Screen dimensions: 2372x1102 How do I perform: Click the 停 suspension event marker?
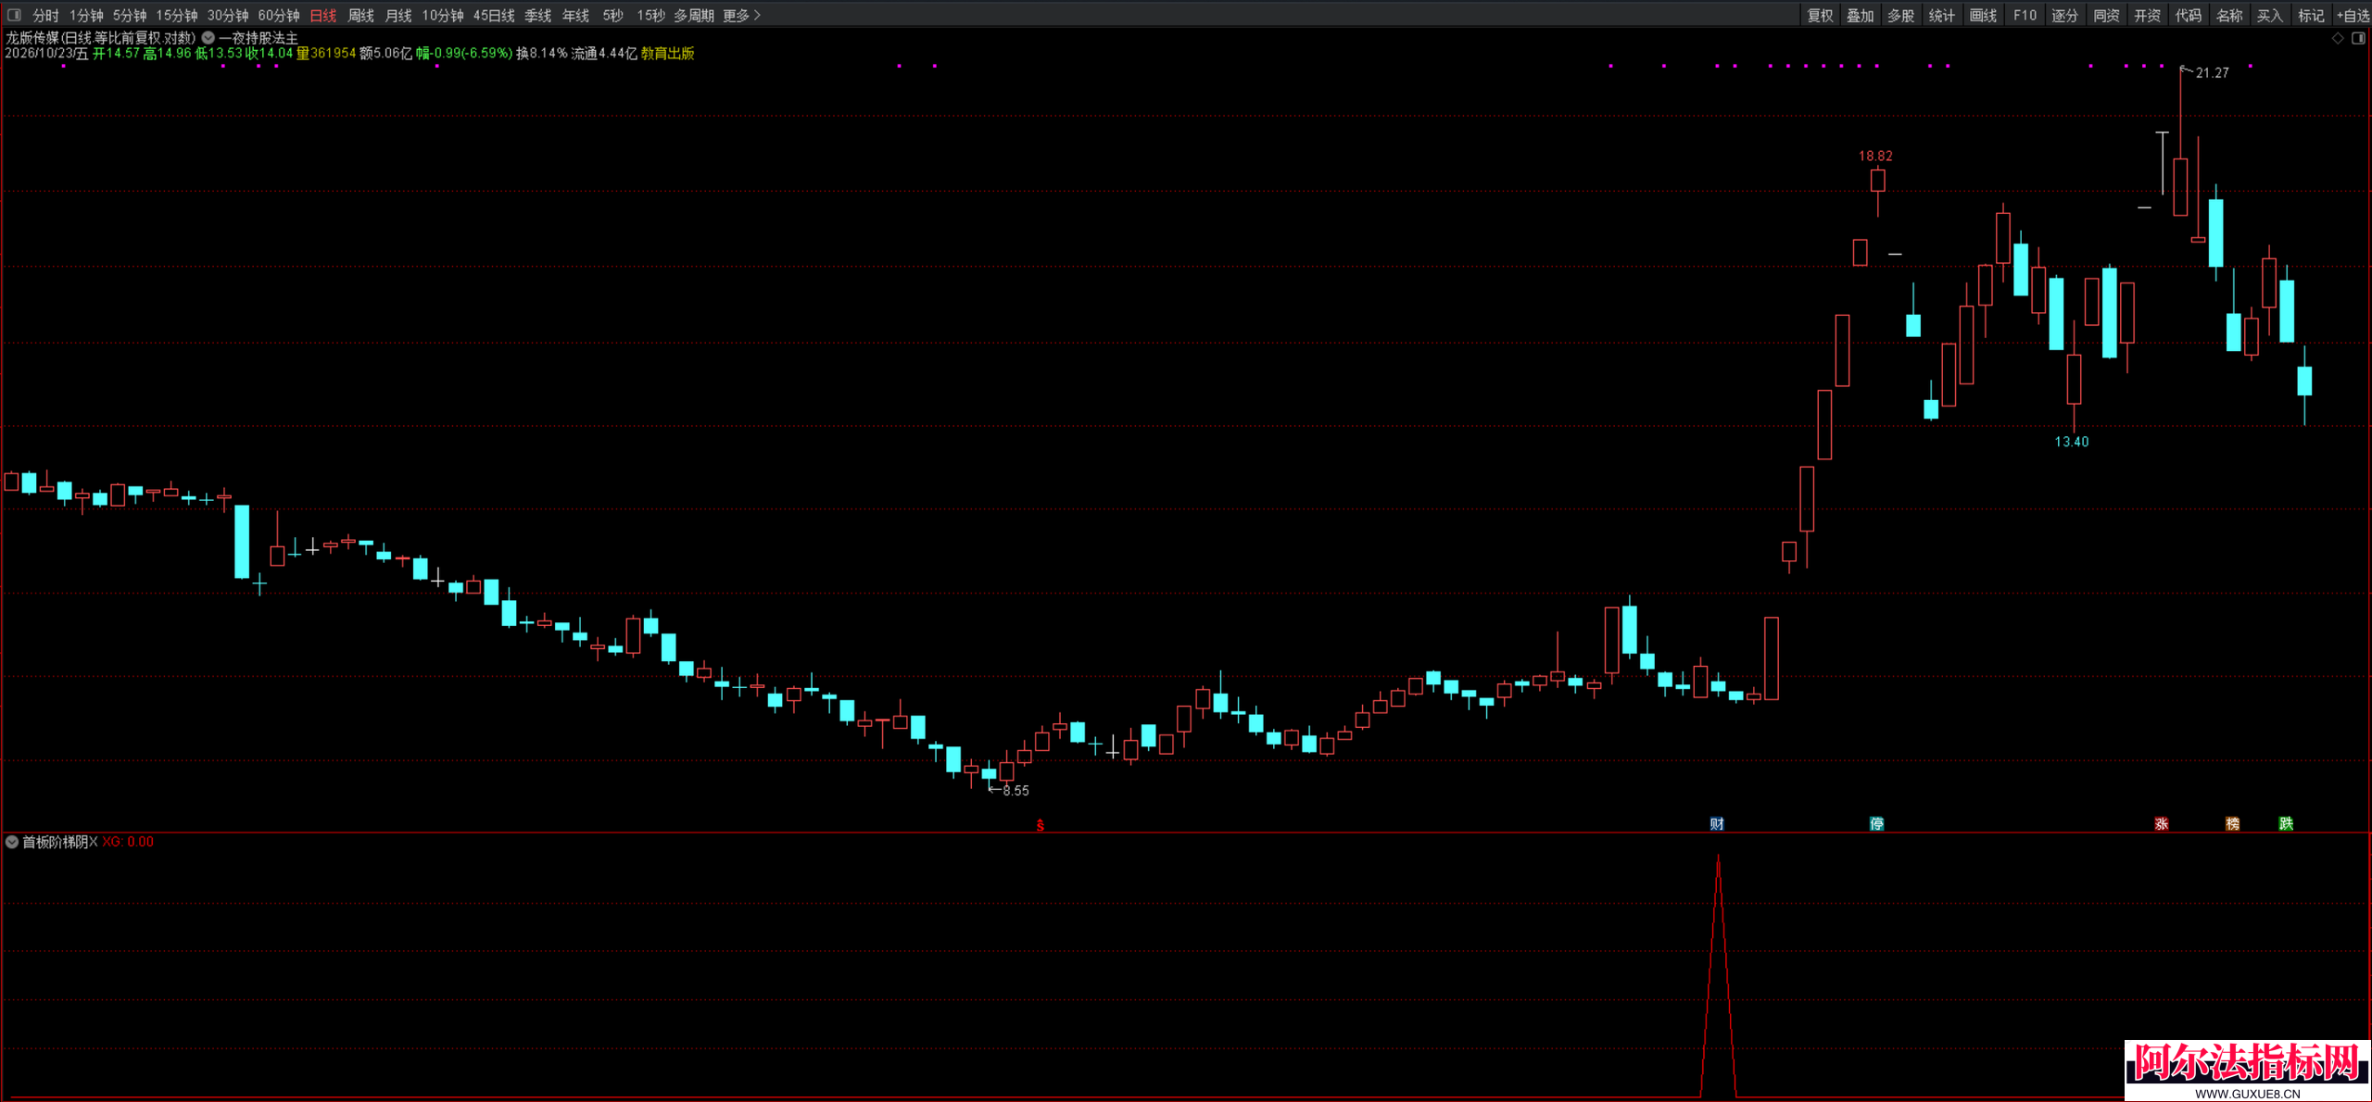(1876, 823)
